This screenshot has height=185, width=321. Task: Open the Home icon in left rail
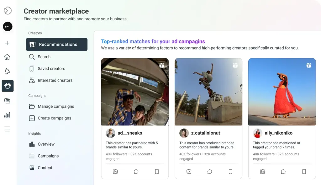7,57
